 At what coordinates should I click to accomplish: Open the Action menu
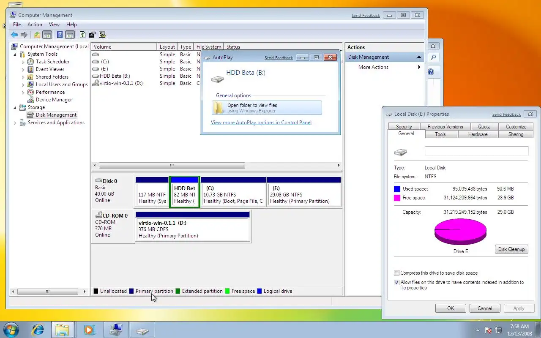(35, 25)
